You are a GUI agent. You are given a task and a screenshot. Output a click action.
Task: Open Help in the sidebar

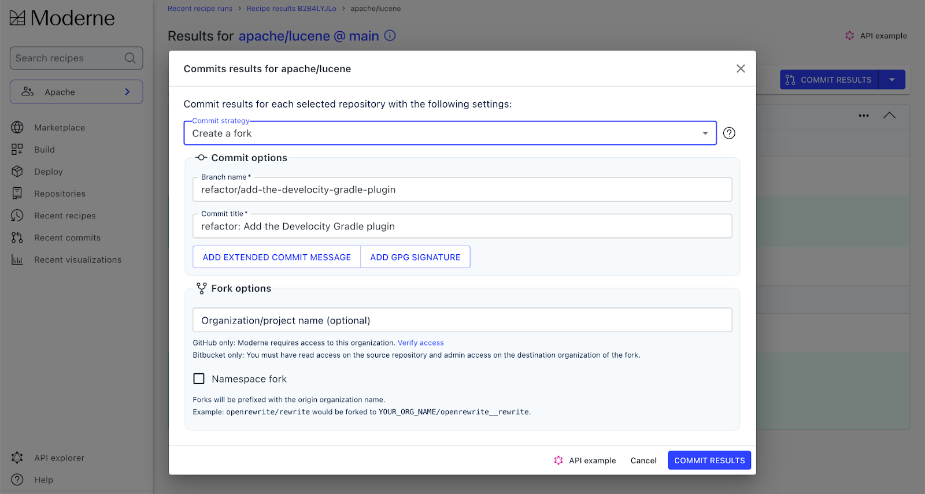[x=43, y=480]
